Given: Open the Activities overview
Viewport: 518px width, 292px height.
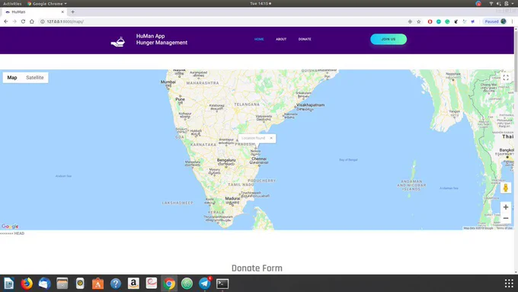Looking at the screenshot, I should (x=12, y=4).
